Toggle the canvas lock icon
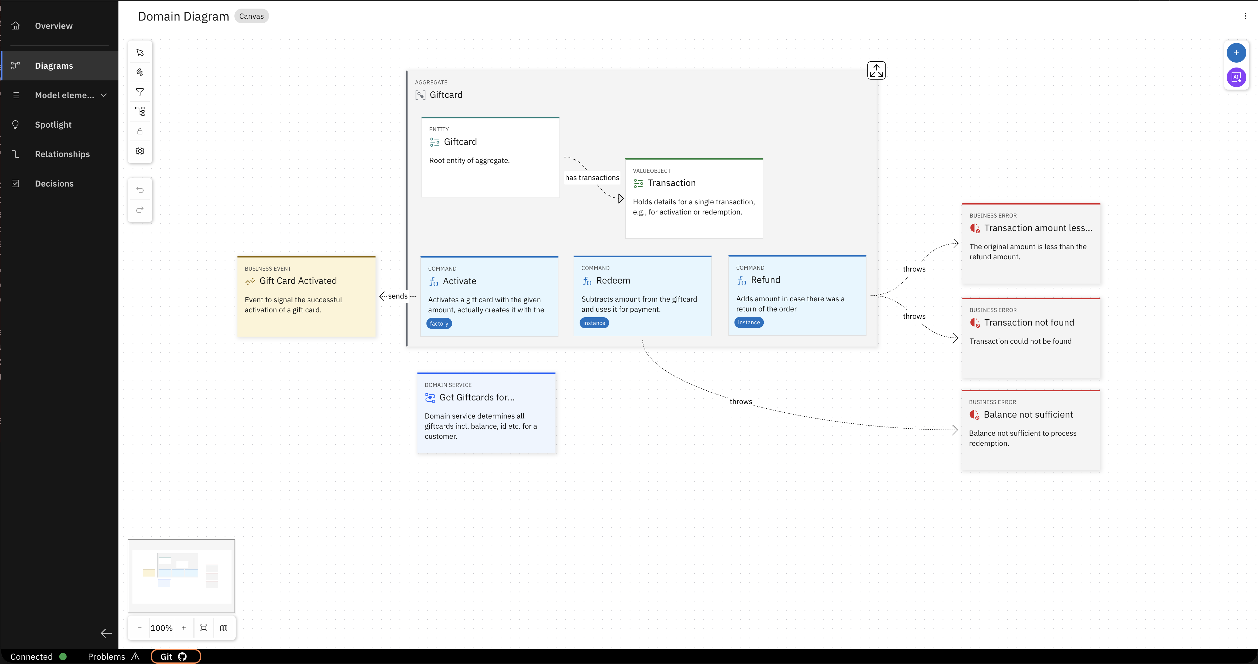1258x664 pixels. (140, 131)
